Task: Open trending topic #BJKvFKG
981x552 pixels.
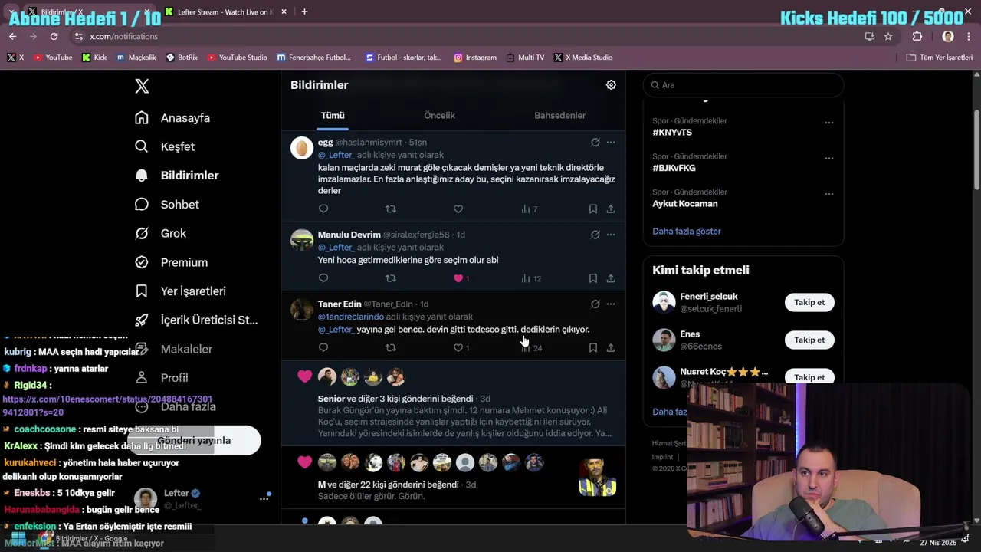Action: [x=674, y=168]
